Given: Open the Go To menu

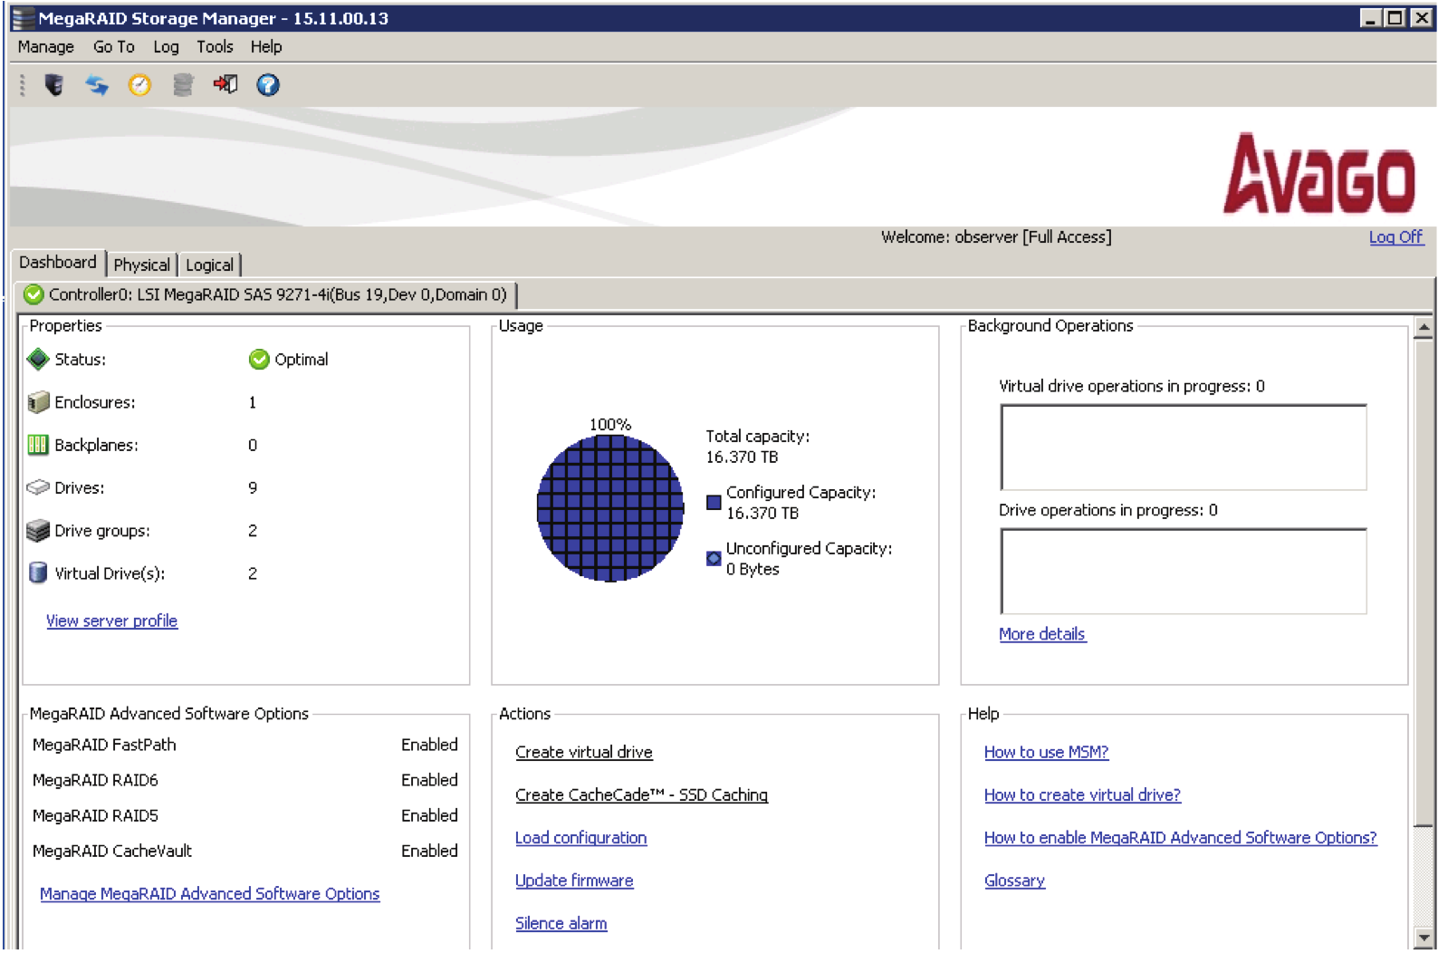Looking at the screenshot, I should point(114,47).
